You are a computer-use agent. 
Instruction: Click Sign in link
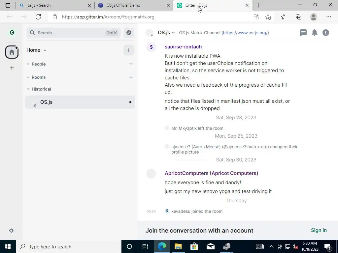point(319,230)
